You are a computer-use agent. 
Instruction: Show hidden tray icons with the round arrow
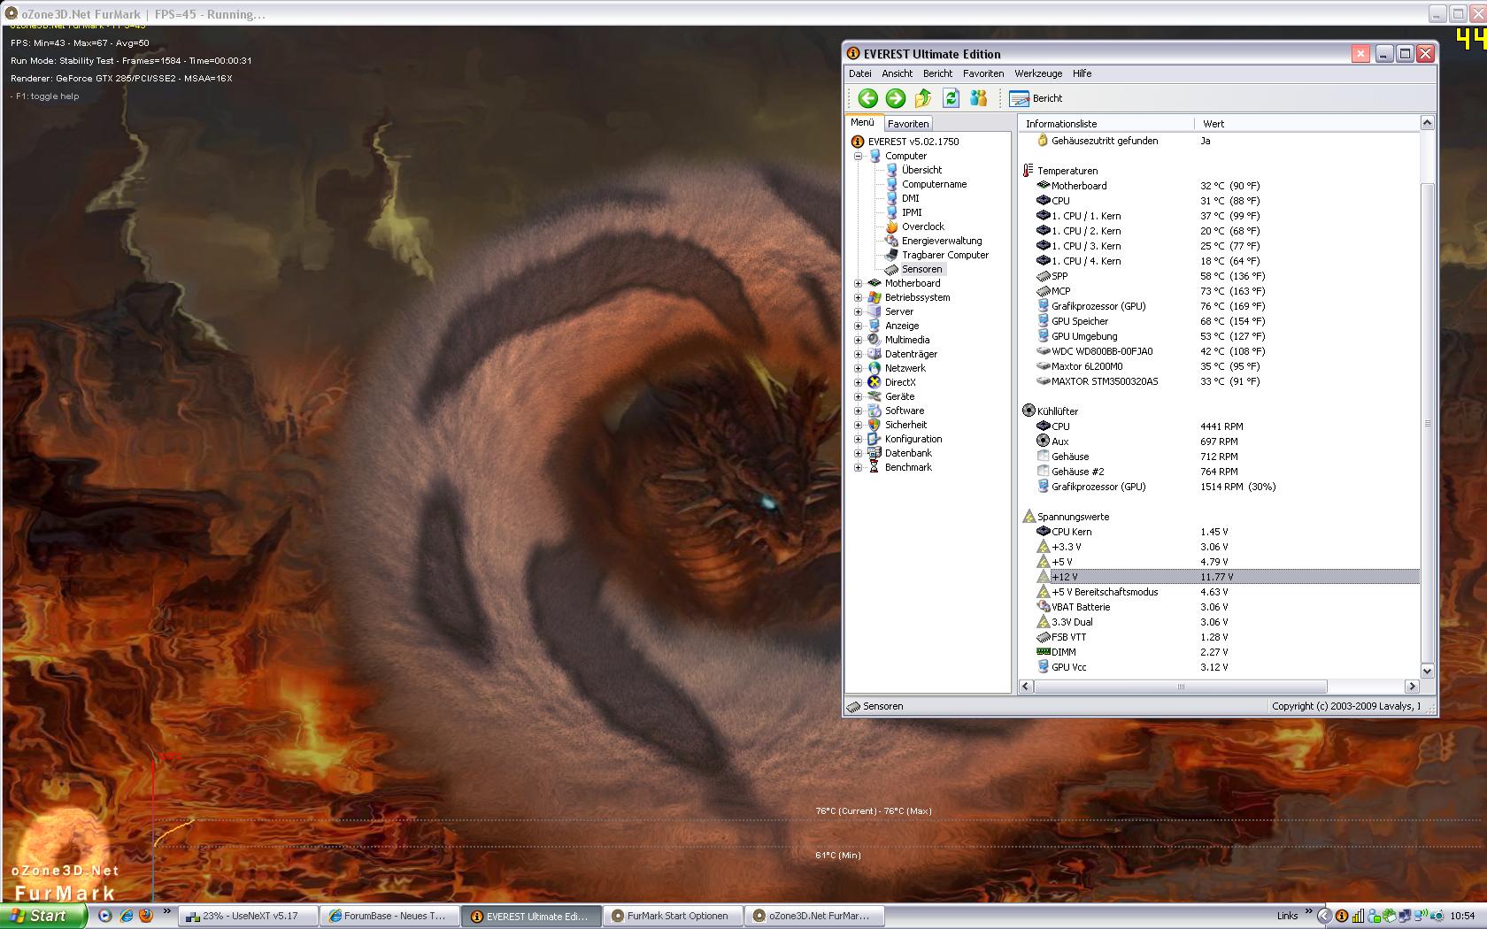(1324, 916)
